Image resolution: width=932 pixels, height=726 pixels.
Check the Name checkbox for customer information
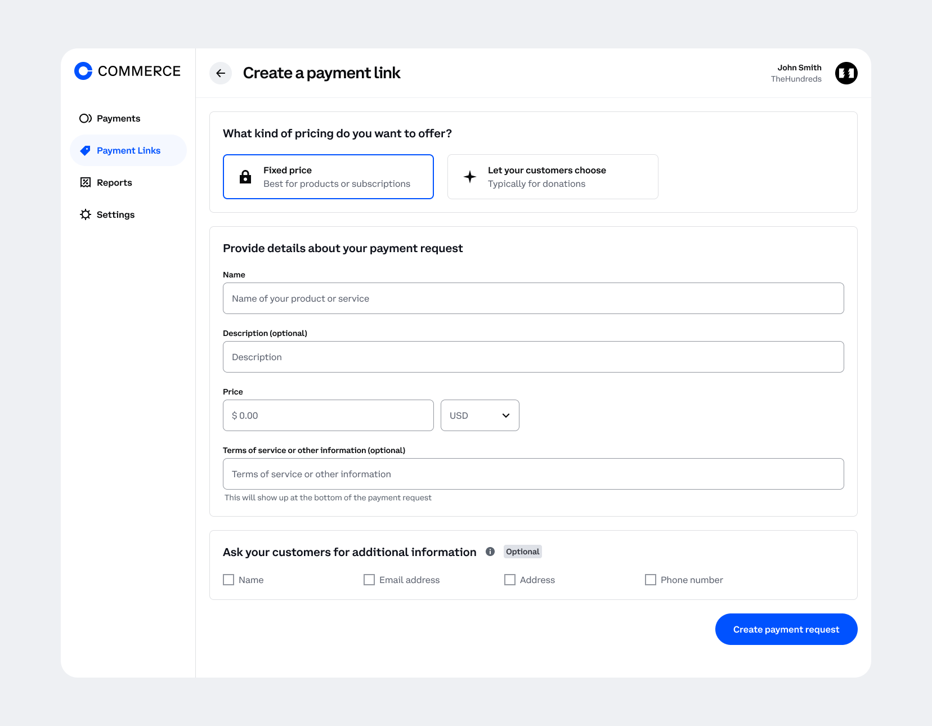coord(228,579)
